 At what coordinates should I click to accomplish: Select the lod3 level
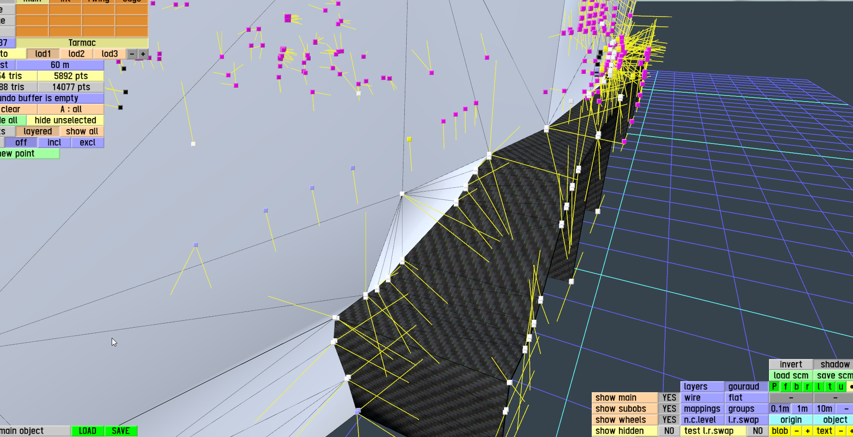(110, 54)
